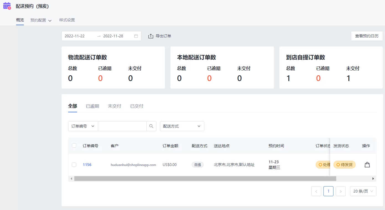Check the checkbox for order 1156
385x210 pixels.
74,164
